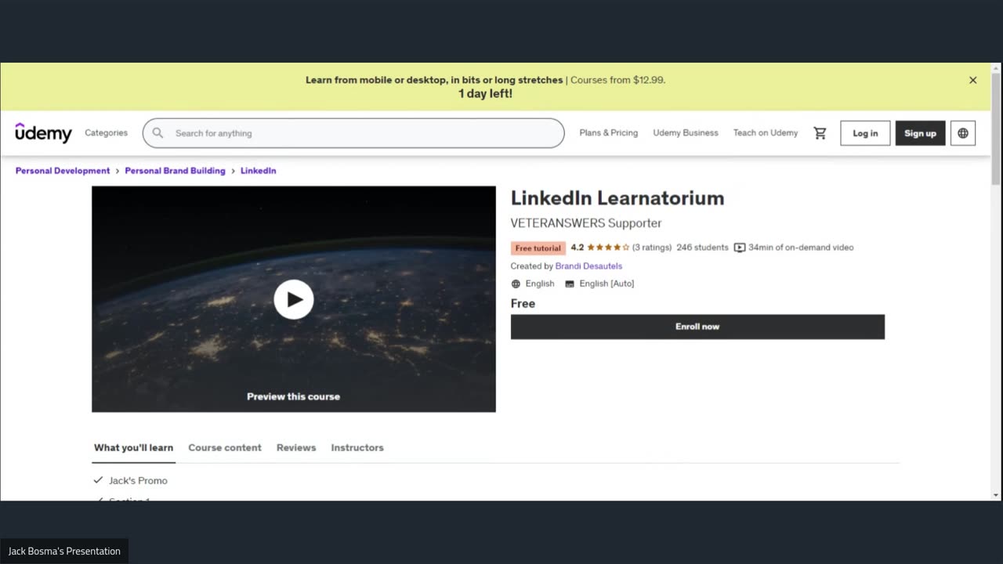The image size is (1003, 564).
Task: Focus the Search for anything field
Action: [353, 133]
